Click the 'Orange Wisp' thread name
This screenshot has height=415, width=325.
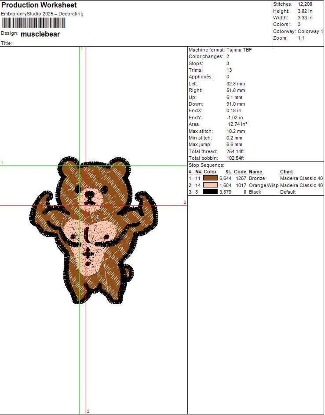coord(263,185)
